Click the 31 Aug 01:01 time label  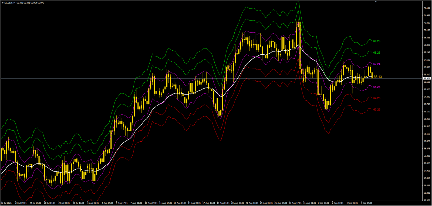click(x=309, y=203)
